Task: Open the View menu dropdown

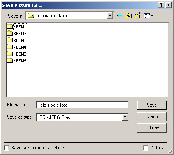Action: [x=148, y=16]
